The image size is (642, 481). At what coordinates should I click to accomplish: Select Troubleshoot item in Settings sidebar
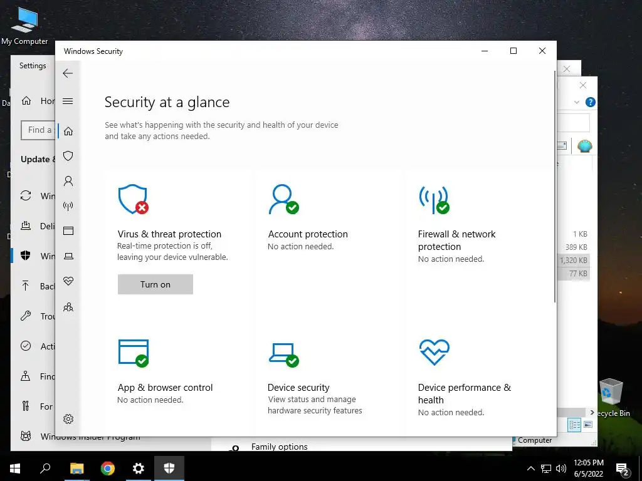[x=37, y=316]
